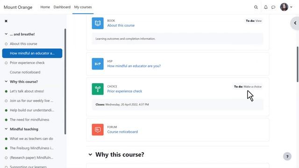Select highlighted 'How mindful an educator a...' item

pos(32,53)
